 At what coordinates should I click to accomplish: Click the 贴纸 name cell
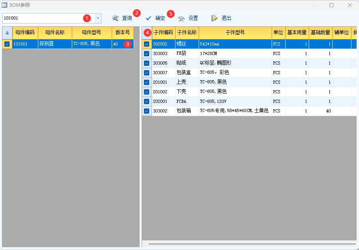click(x=187, y=63)
